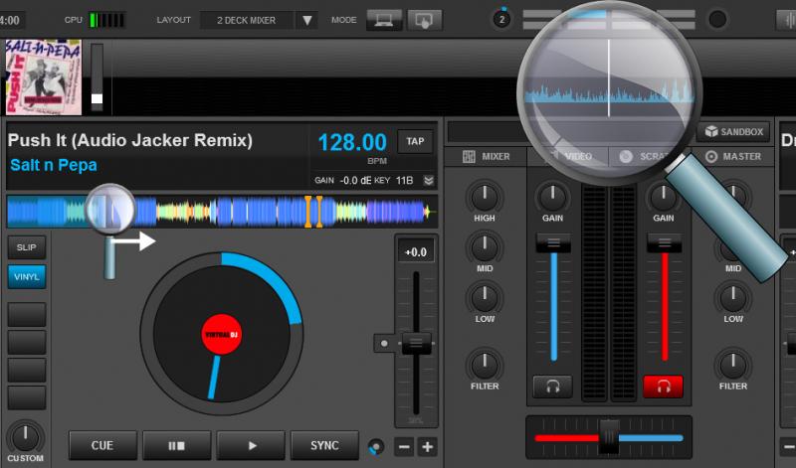Click the play button on left deck
The image size is (796, 468).
(251, 446)
